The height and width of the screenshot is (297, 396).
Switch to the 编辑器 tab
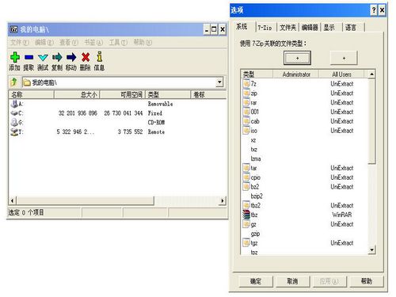(310, 28)
